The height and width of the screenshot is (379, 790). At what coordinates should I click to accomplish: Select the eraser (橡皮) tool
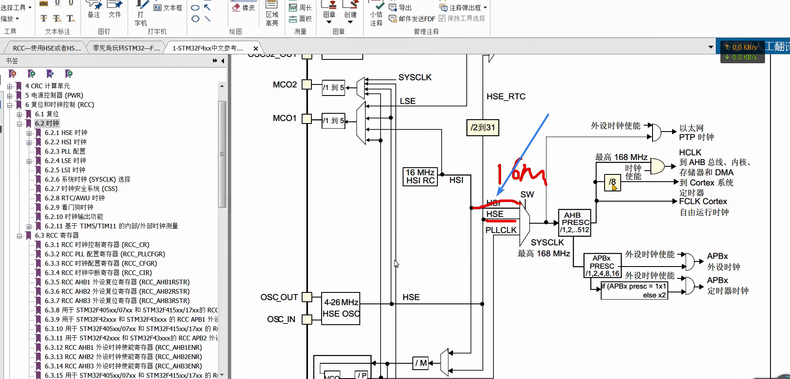(x=244, y=8)
